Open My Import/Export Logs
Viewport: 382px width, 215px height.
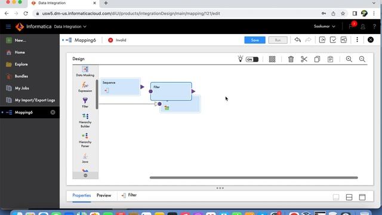[30, 100]
